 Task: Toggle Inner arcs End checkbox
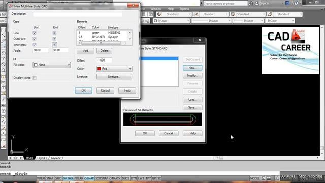[x=54, y=45]
